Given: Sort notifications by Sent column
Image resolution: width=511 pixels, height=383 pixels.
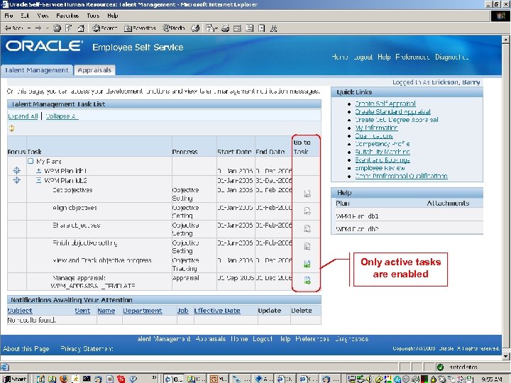Looking at the screenshot, I should pos(82,311).
